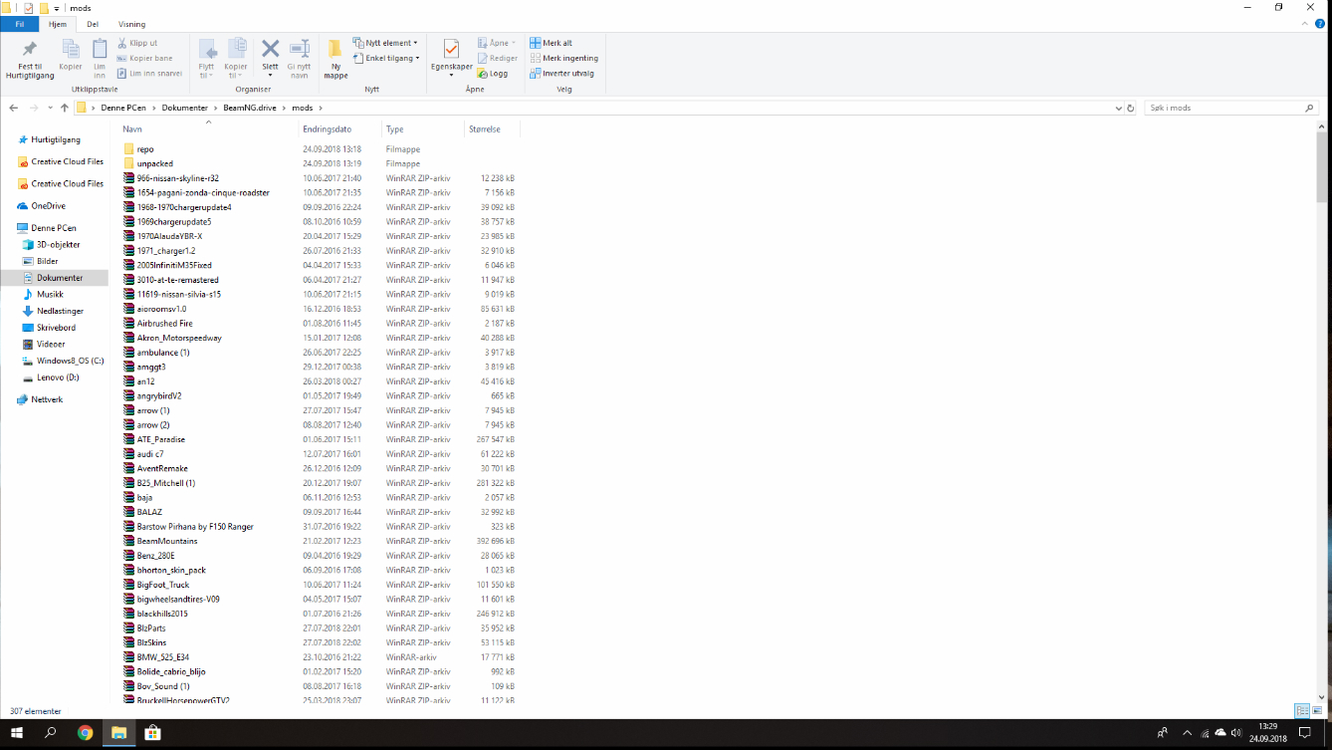Click Kopier bane in the ribbon
Viewport: 1332px width, 750px height.
144,58
